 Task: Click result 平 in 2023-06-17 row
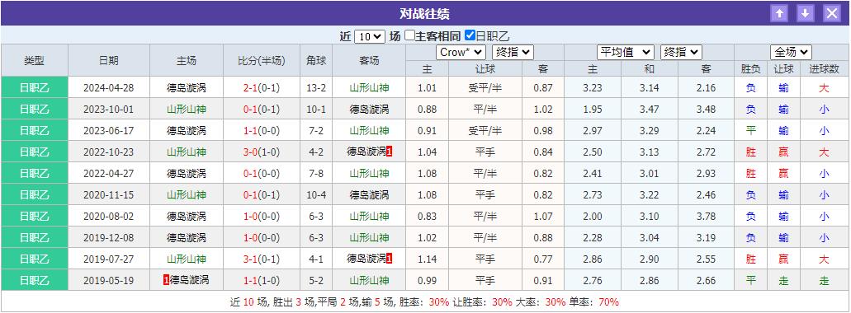point(750,130)
